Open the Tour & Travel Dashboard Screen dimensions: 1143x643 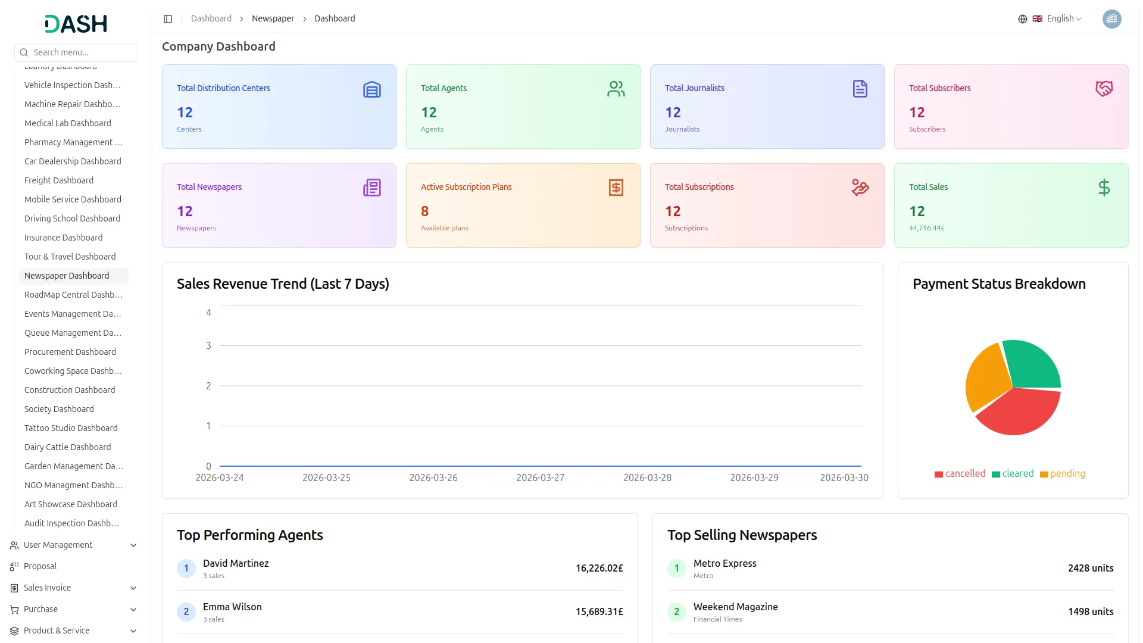pyautogui.click(x=70, y=257)
